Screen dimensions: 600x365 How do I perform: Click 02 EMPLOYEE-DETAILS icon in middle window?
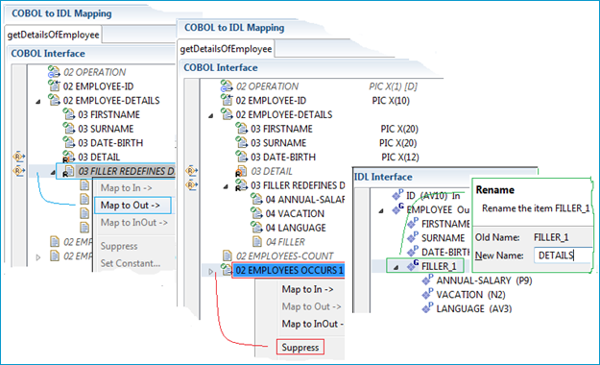(227, 114)
